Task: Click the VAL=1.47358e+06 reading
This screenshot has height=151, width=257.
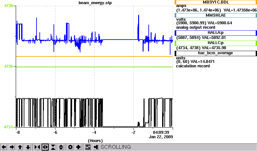Action: pyautogui.click(x=240, y=10)
